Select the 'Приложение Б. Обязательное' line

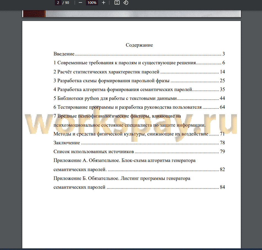tap(122, 178)
